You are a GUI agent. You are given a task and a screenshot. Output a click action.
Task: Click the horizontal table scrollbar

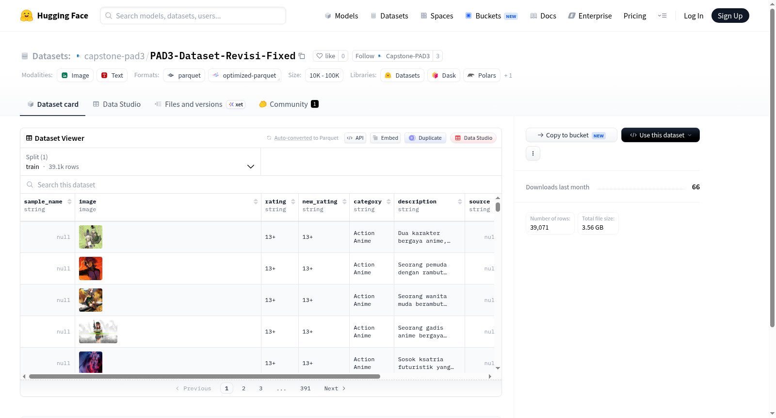pos(204,376)
